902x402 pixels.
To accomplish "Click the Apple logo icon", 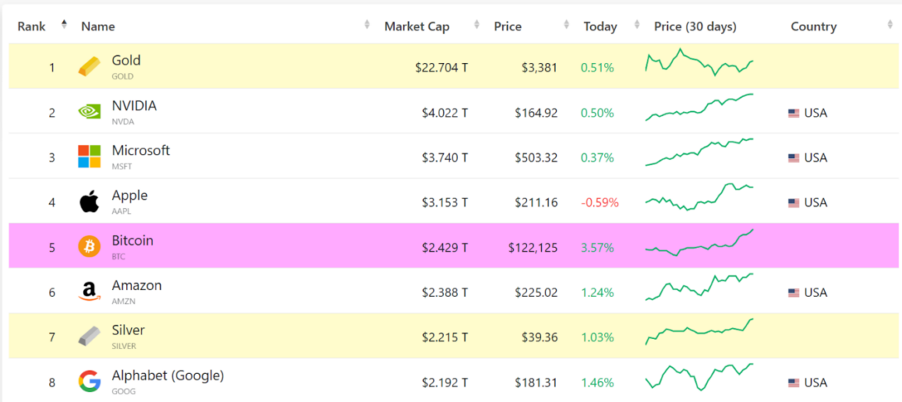I will (89, 202).
